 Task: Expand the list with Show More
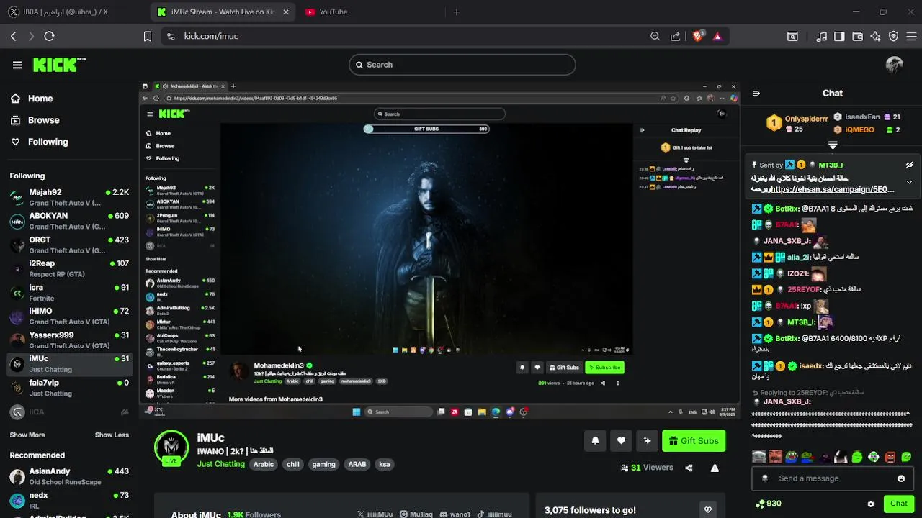[27, 435]
